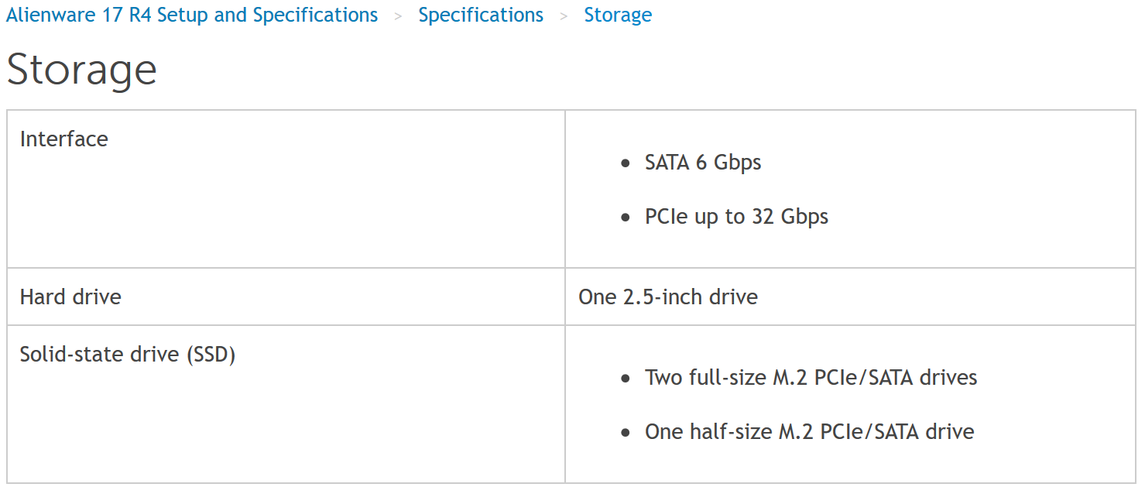
Task: Click bullet beside Two full-size M.2 drives
Action: (626, 379)
